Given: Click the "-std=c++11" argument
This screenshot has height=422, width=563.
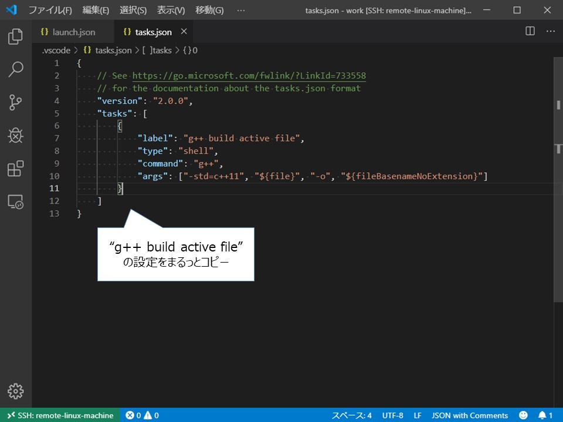Looking at the screenshot, I should coord(214,176).
